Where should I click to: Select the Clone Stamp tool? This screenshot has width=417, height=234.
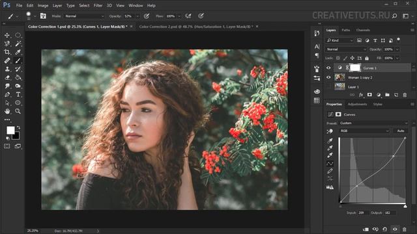[7, 69]
